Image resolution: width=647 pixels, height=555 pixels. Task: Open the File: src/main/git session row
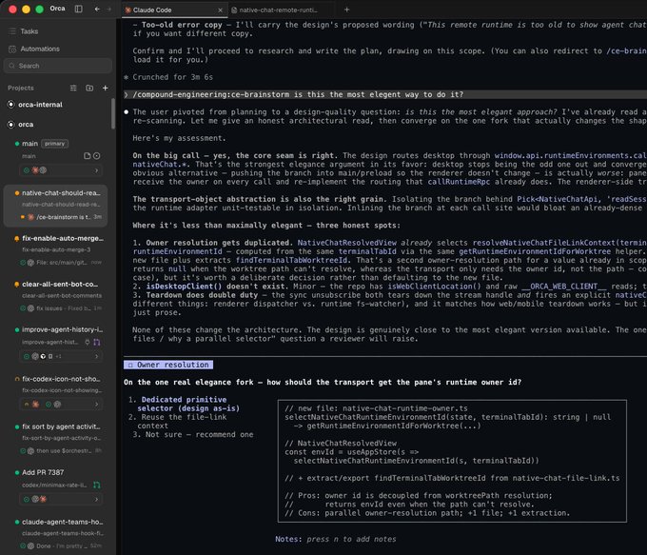click(61, 262)
